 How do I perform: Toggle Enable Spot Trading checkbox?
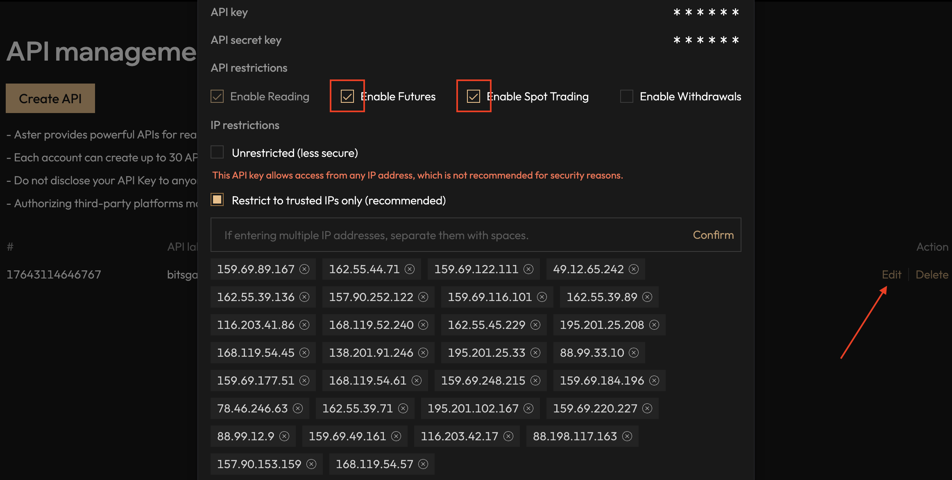(x=473, y=96)
